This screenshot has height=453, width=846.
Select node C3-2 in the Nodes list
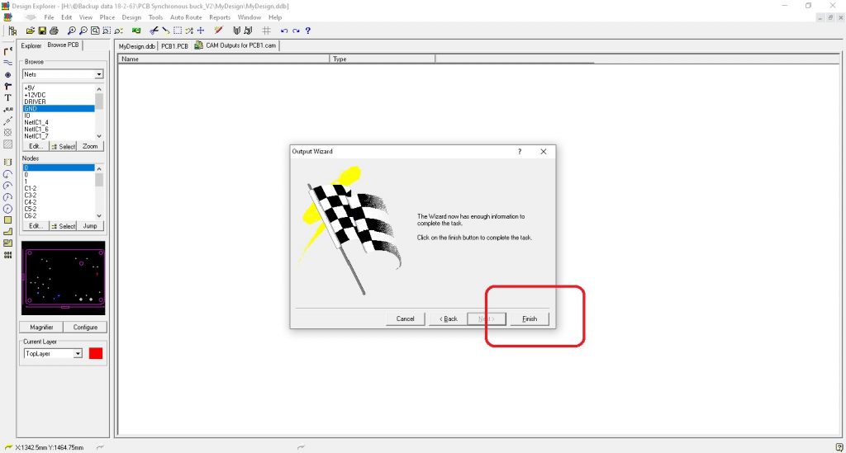(x=59, y=196)
